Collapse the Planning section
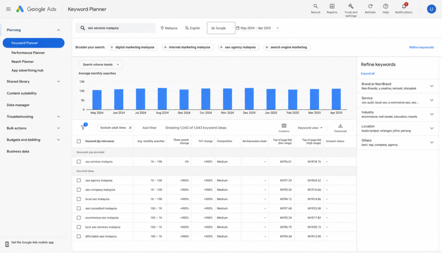 point(58,30)
